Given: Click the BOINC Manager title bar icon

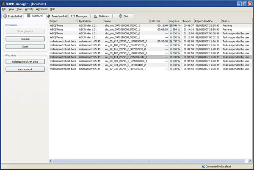Looking at the screenshot, I should point(4,3).
